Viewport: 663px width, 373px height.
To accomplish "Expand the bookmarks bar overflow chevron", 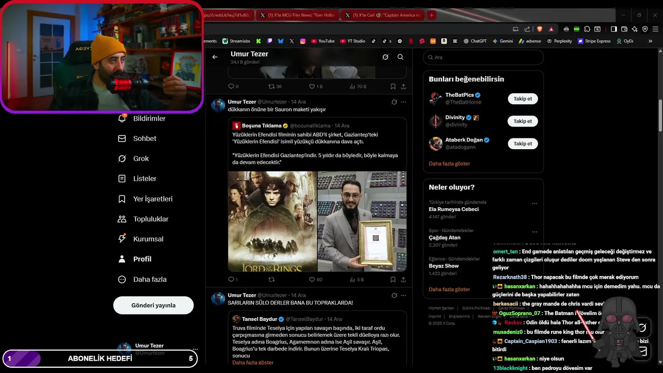I will 651,41.
